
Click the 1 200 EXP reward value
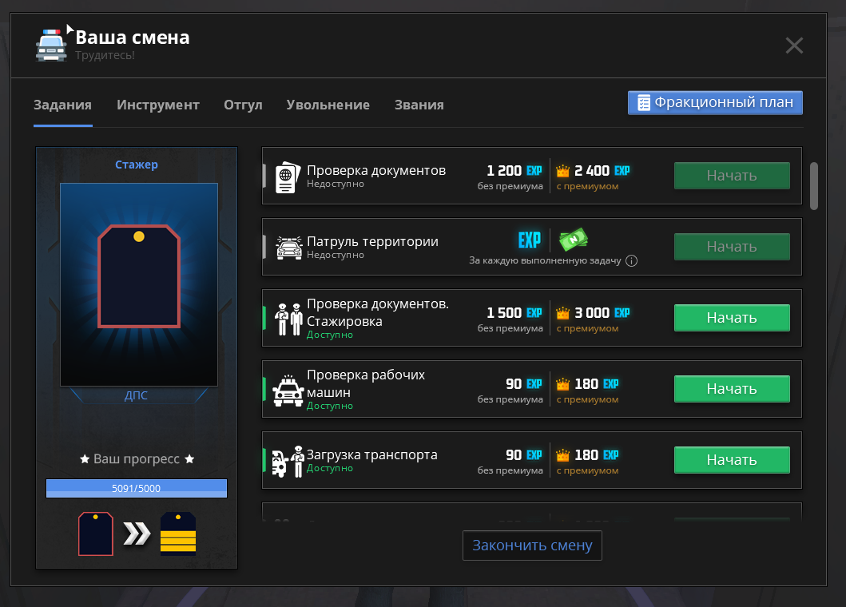pos(514,171)
